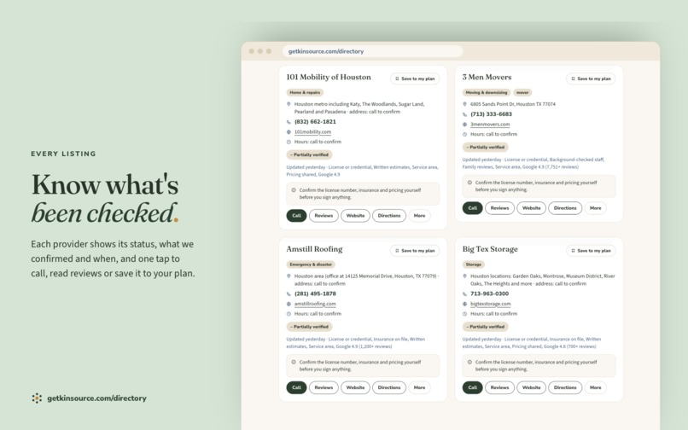
Task: Click the clock icon on 3 Men Movers hours
Action: (x=464, y=134)
